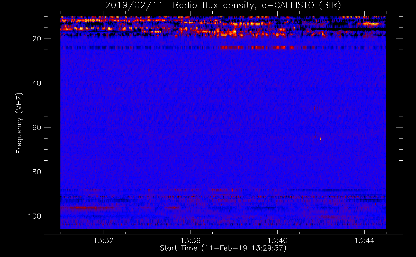
Task: Click the 60 frequency tick label
Action: (x=37, y=127)
